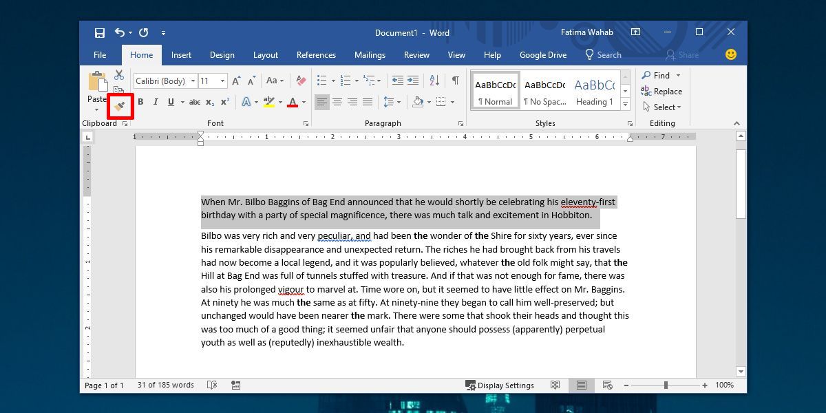Open the multilevel list dropdown
The height and width of the screenshot is (413, 826).
pos(380,81)
